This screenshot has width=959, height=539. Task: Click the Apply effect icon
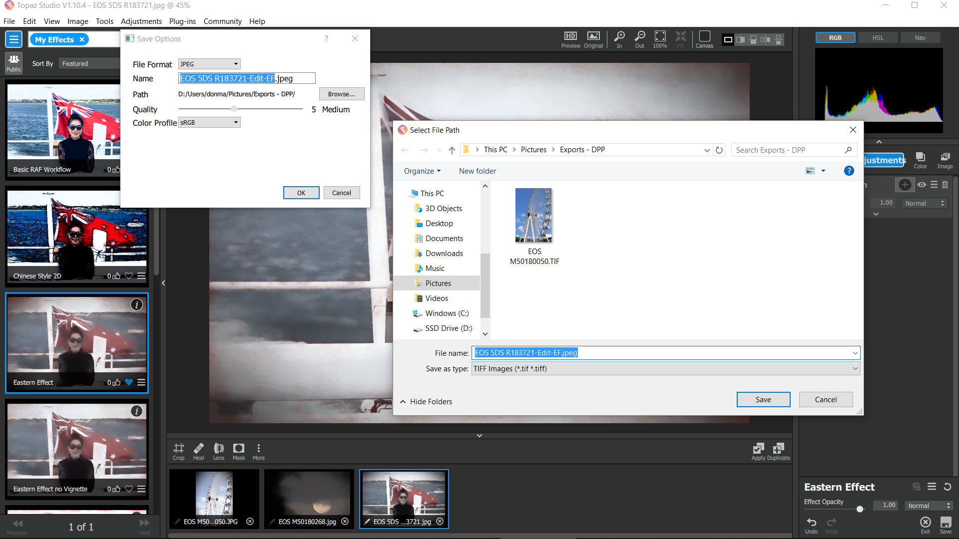(758, 451)
